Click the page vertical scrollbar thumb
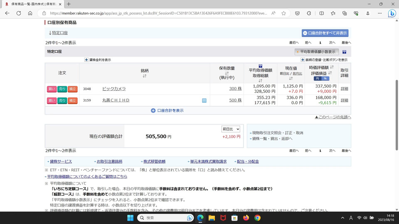This screenshot has height=224, width=399. click(397, 115)
